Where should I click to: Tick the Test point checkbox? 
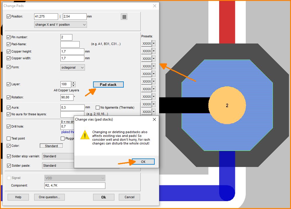8,138
